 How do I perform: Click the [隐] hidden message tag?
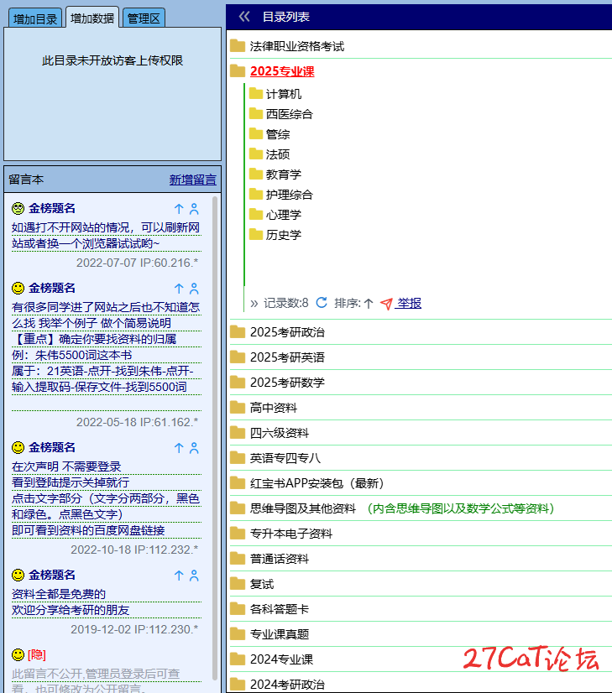[37, 654]
